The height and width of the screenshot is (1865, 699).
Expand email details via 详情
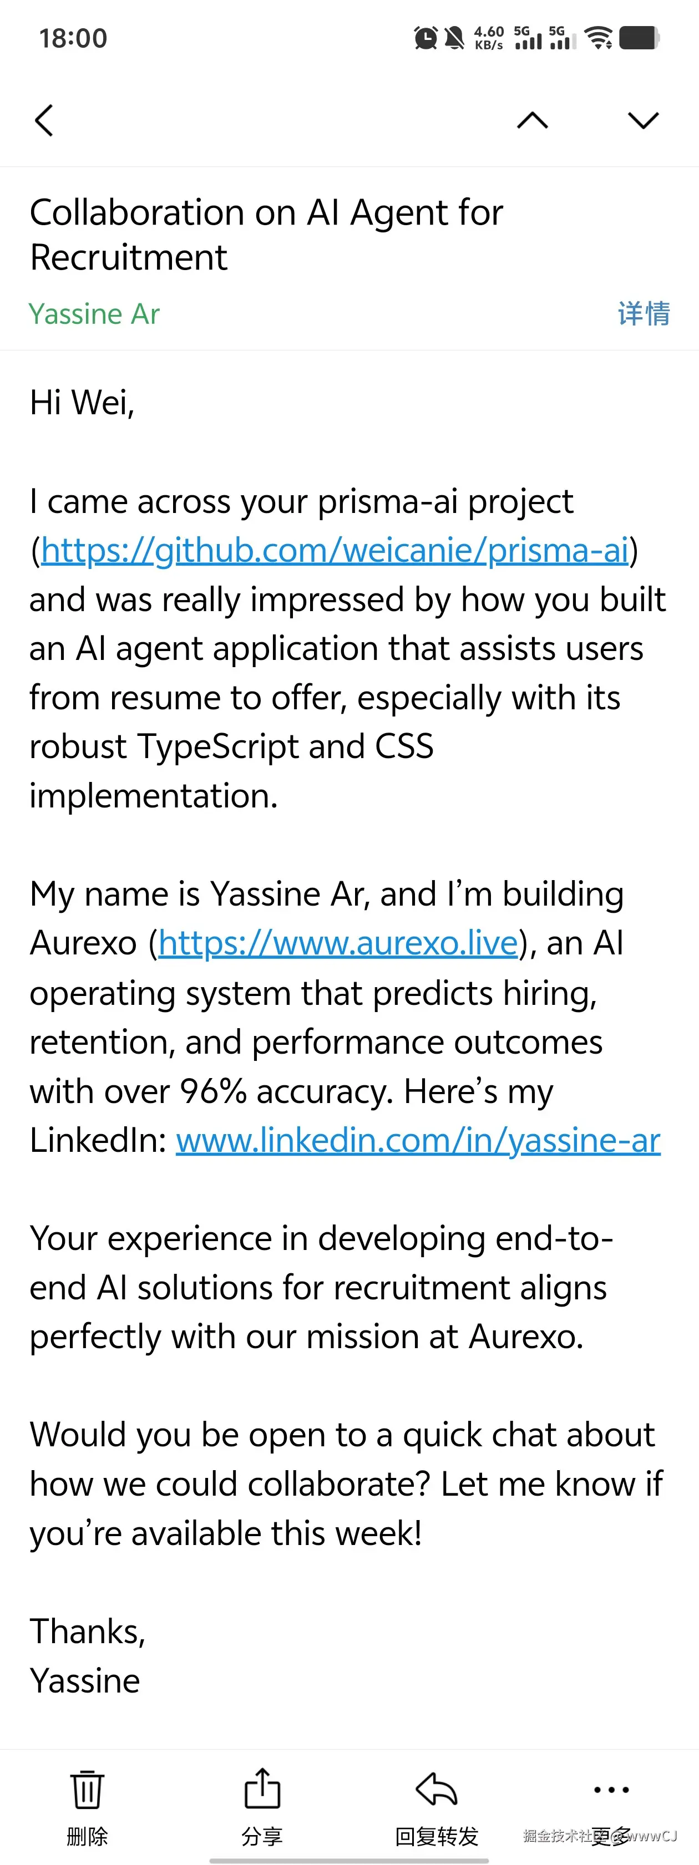point(643,313)
